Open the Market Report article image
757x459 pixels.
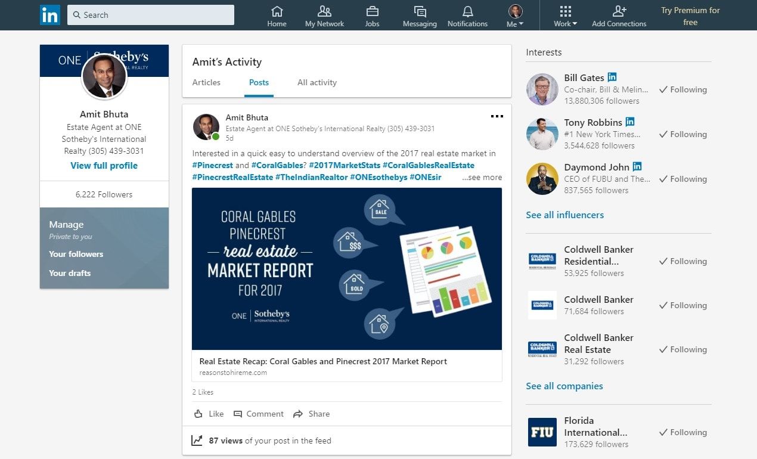[x=347, y=269]
